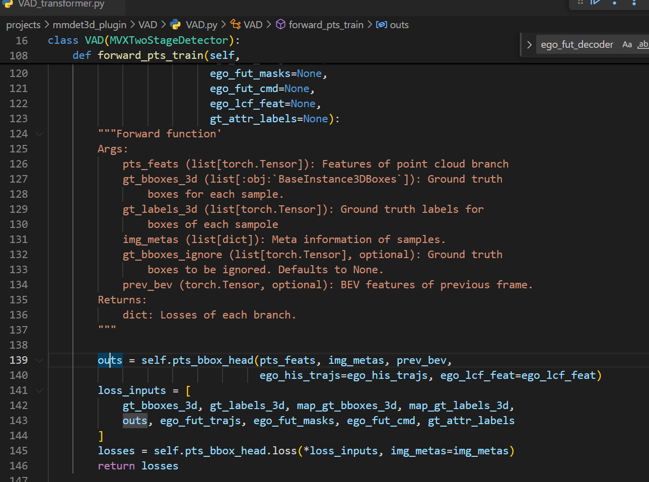The height and width of the screenshot is (482, 649).
Task: Click the VAD class symbol icon in breadcrumb
Action: pyautogui.click(x=235, y=25)
